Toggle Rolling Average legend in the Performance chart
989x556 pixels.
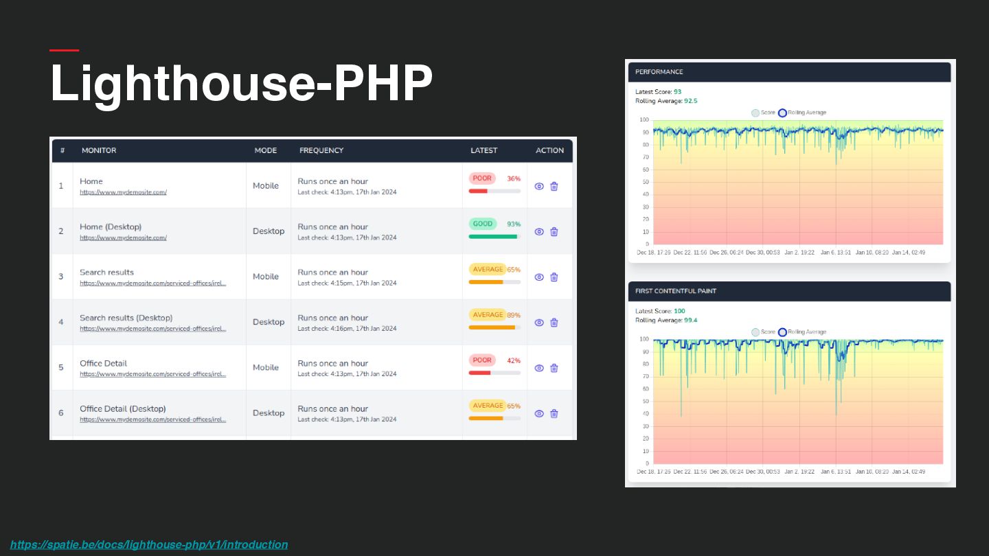[x=802, y=113]
